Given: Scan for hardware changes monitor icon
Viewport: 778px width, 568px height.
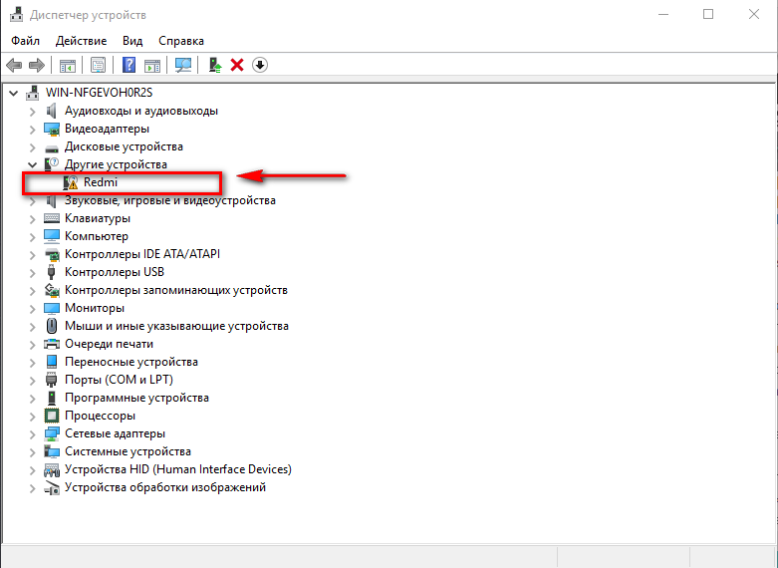Looking at the screenshot, I should 183,65.
